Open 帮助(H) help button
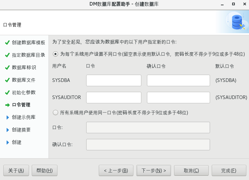The width and height of the screenshot is (249, 180). pyautogui.click(x=45, y=170)
